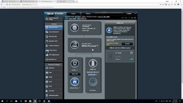183x103 pixels.
Task: Select Network Map in the sidebar
Action: (x=53, y=27)
